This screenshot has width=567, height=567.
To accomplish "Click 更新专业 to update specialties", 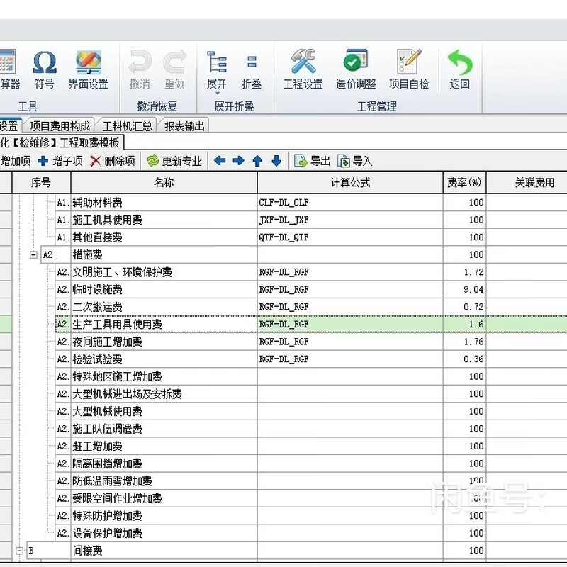I will coord(175,161).
